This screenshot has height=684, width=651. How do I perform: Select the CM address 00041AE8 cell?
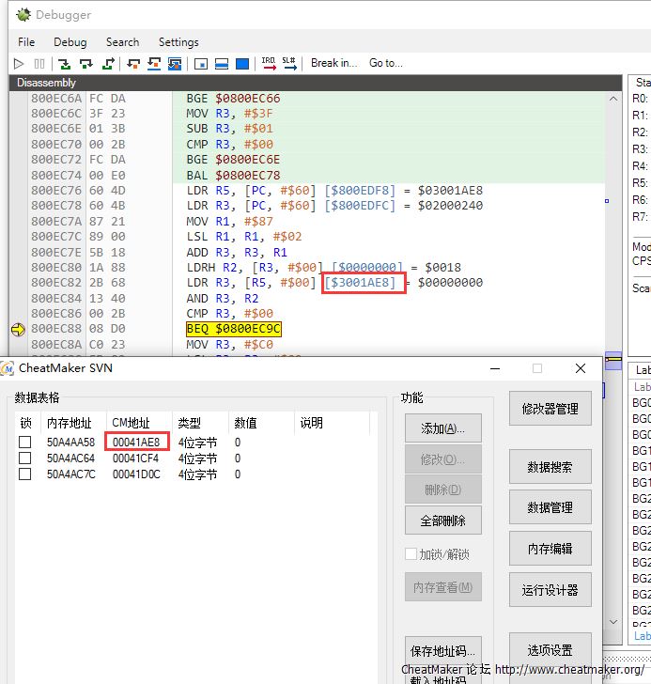(136, 443)
